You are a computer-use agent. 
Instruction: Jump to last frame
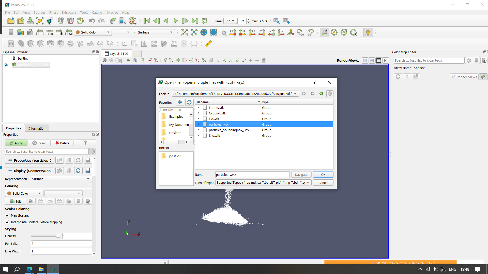coord(195,21)
